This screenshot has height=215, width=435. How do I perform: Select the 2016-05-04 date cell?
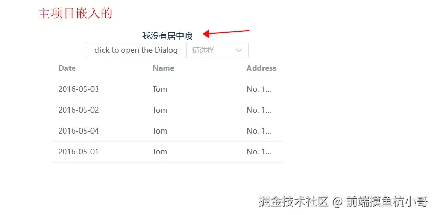(78, 131)
